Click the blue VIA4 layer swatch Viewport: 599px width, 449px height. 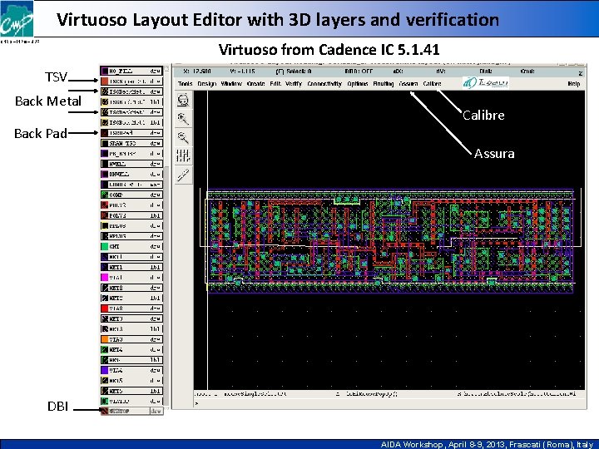click(104, 370)
